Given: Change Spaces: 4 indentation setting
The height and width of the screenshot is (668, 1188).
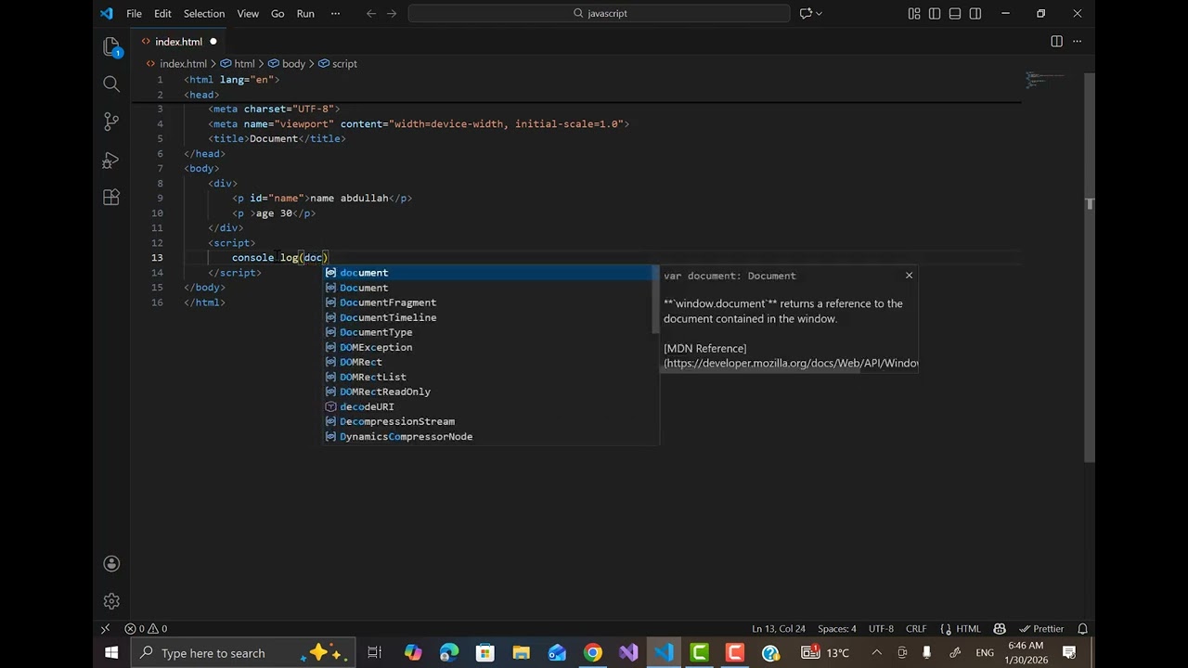Looking at the screenshot, I should coord(837,628).
